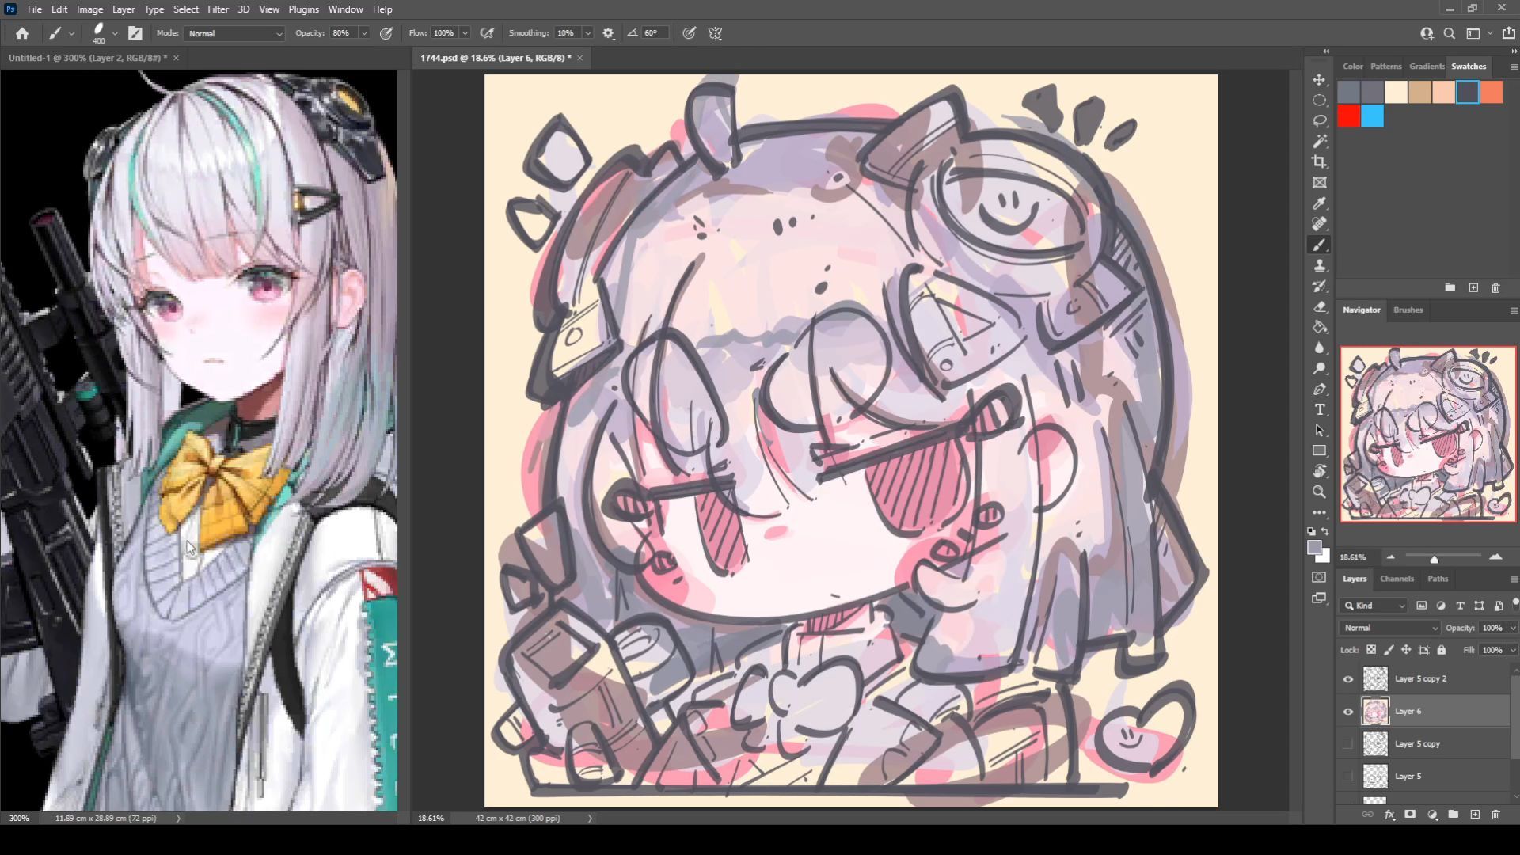Screen dimensions: 1520x855
Task: Select the Eraser tool
Action: (1320, 307)
